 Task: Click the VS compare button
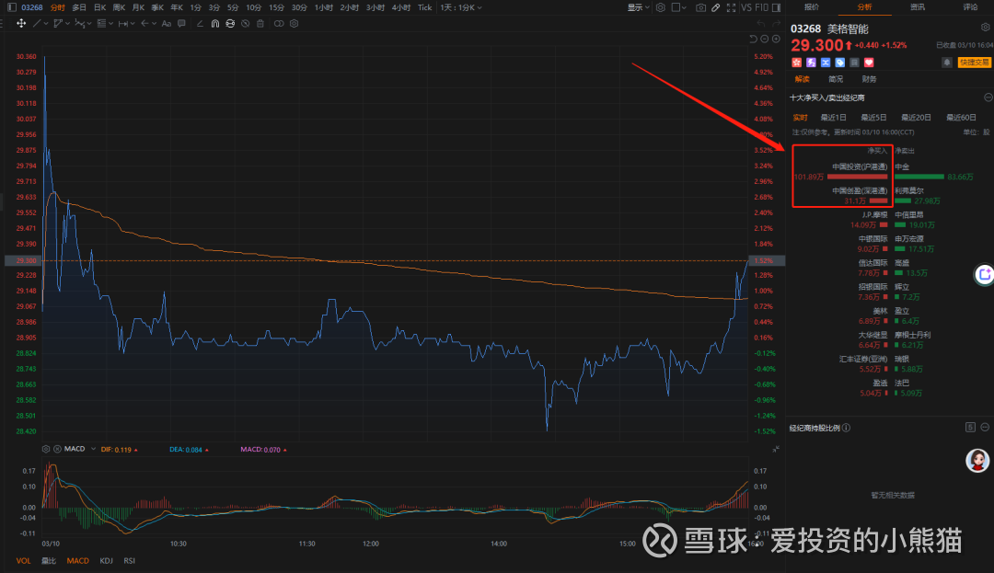[746, 7]
